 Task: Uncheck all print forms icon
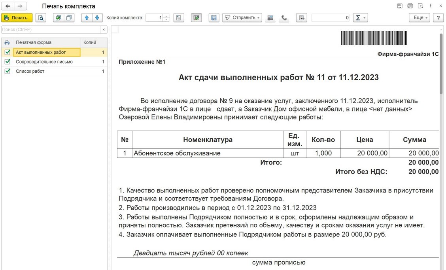point(69,18)
